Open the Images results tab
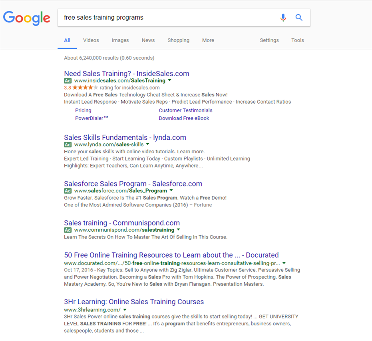Viewport: 372px width, 341px height. coord(120,40)
